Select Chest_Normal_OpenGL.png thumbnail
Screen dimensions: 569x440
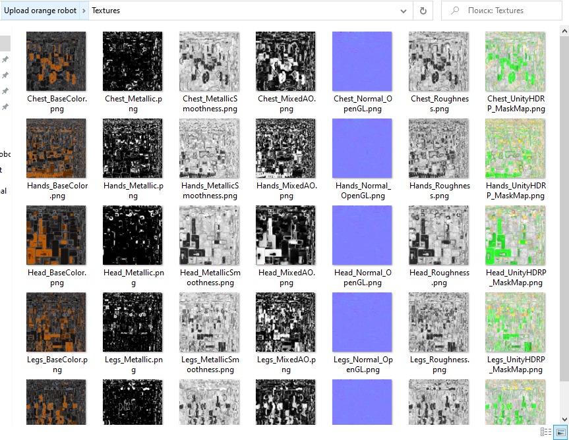coord(362,61)
